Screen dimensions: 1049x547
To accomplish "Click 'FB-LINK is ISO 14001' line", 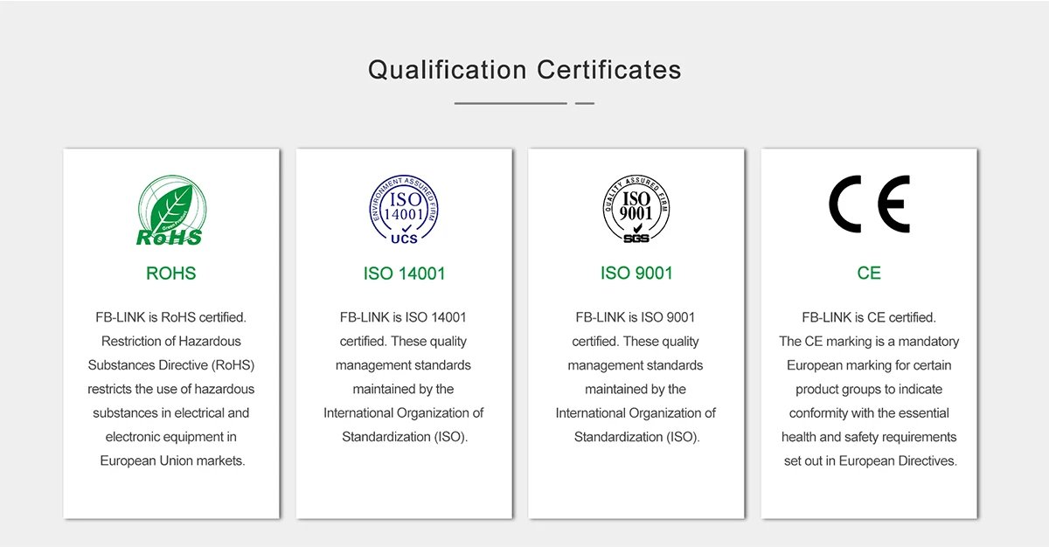I will pyautogui.click(x=403, y=317).
